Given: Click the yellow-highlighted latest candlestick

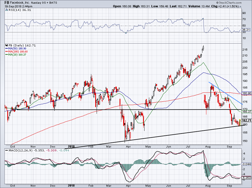Looking at the screenshot, I should 240,122.
